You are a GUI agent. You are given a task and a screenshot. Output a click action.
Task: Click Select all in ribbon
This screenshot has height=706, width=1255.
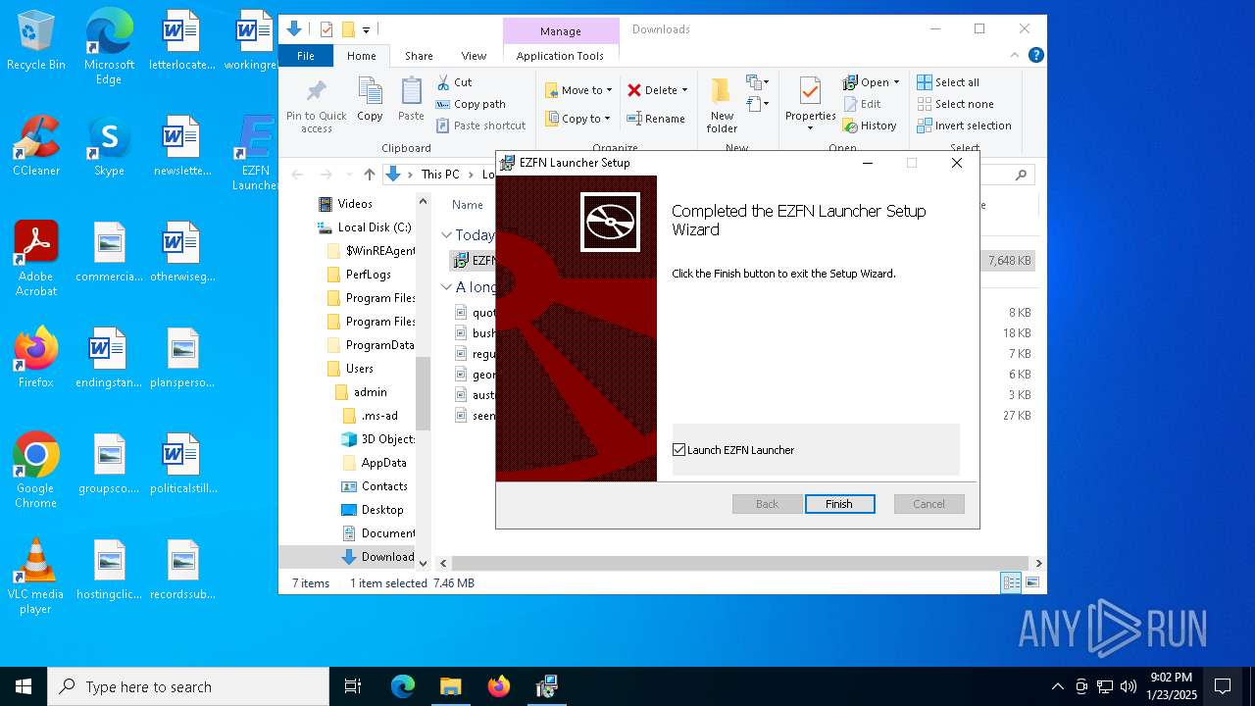pos(948,82)
